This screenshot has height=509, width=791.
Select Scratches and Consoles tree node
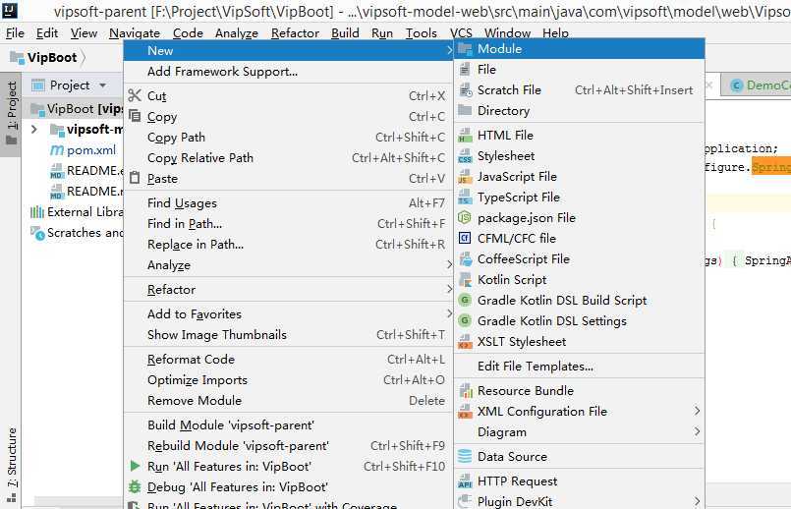coord(77,233)
